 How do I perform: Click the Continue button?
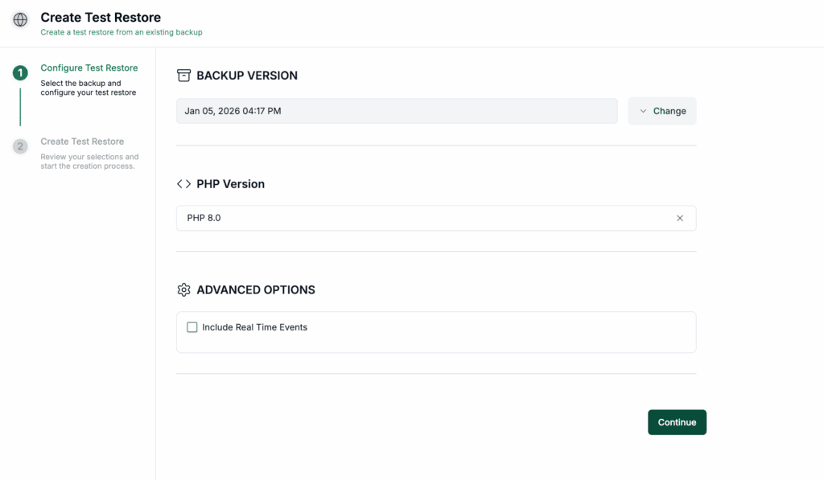pos(677,422)
